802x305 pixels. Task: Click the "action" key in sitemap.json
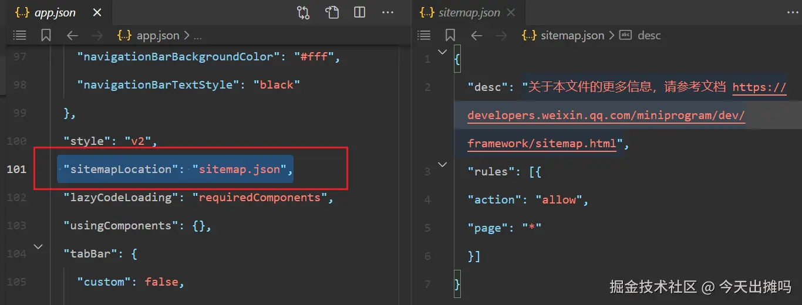494,200
